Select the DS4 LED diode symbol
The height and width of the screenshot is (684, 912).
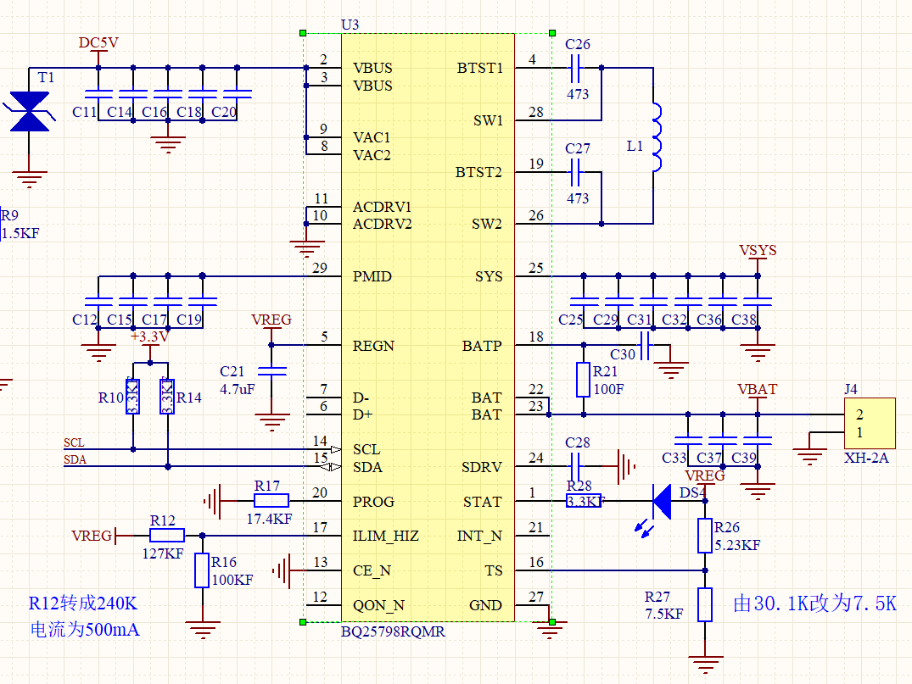point(662,502)
